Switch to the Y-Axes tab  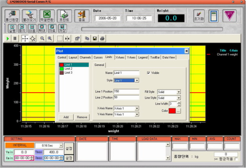(x=131, y=57)
